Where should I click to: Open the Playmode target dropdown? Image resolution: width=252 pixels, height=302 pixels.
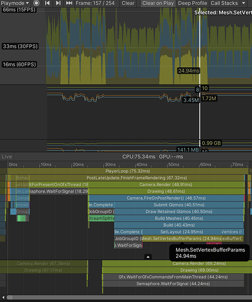click(x=15, y=3)
